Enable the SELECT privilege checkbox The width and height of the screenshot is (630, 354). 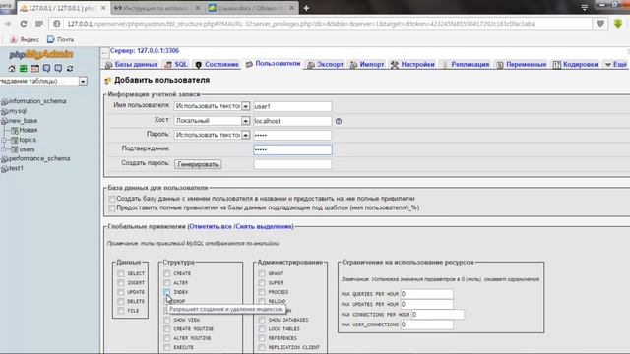pos(121,273)
